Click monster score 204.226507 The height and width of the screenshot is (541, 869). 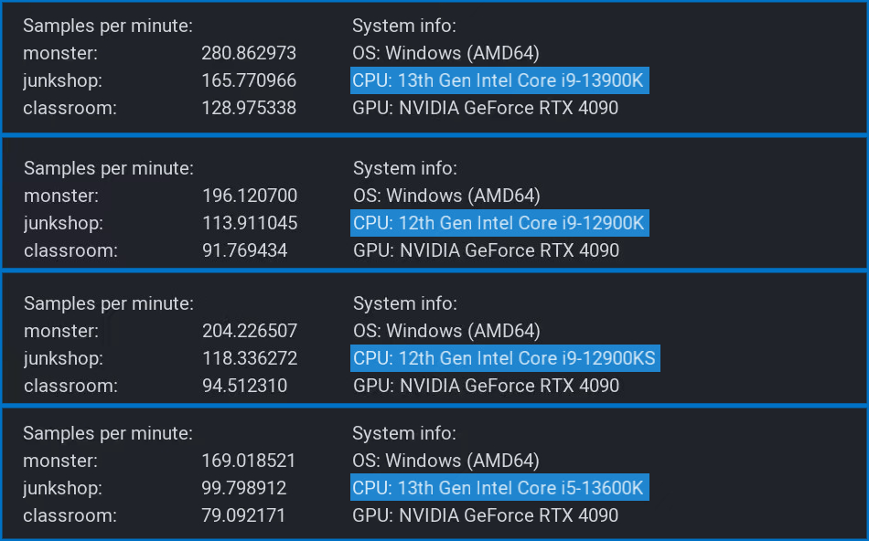point(250,331)
